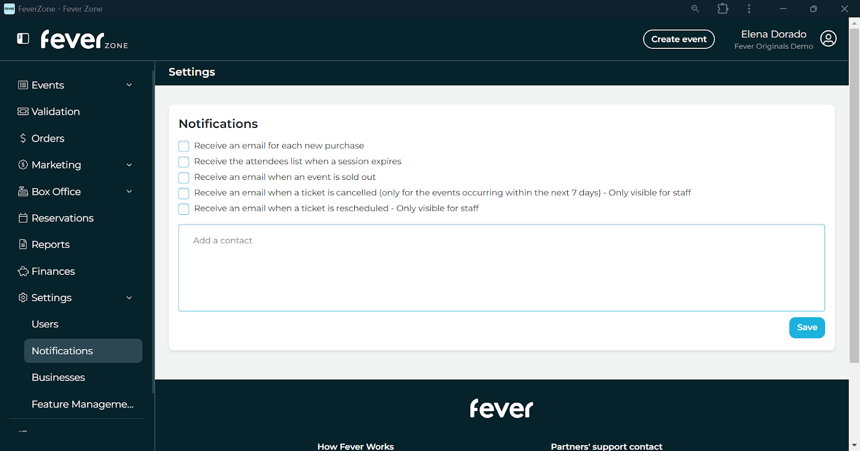Viewport: 860px width, 451px height.
Task: Click the fever logo in the footer
Action: [501, 409]
